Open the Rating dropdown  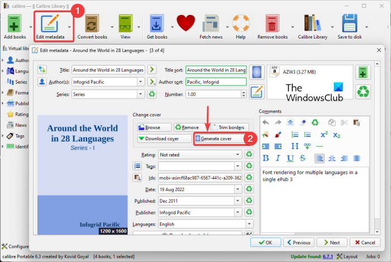point(239,154)
